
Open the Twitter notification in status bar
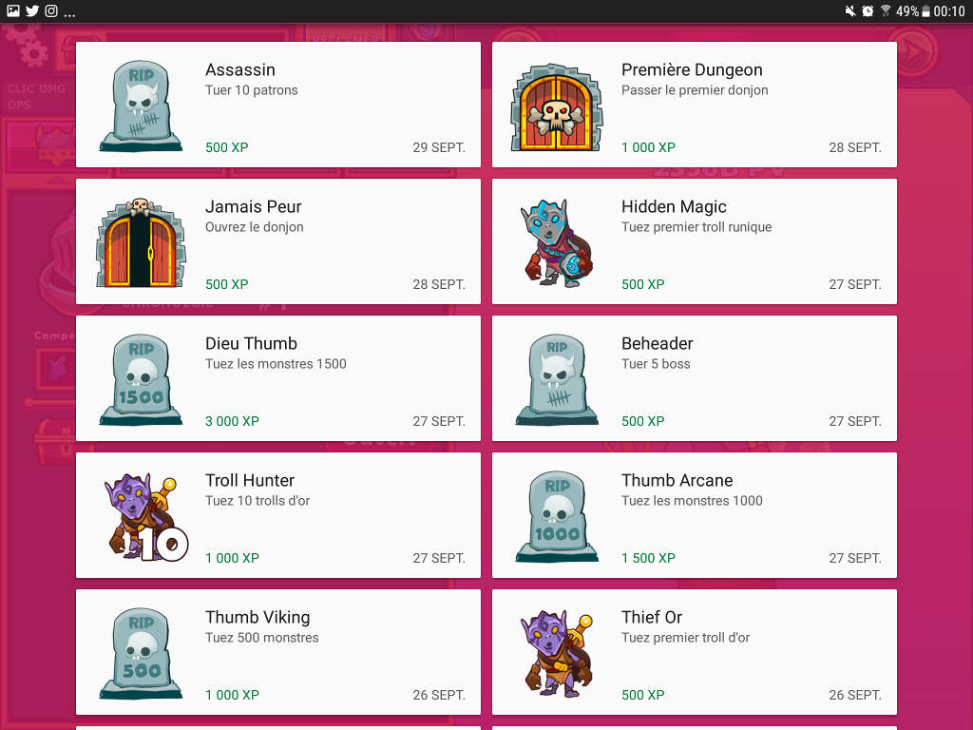(32, 10)
